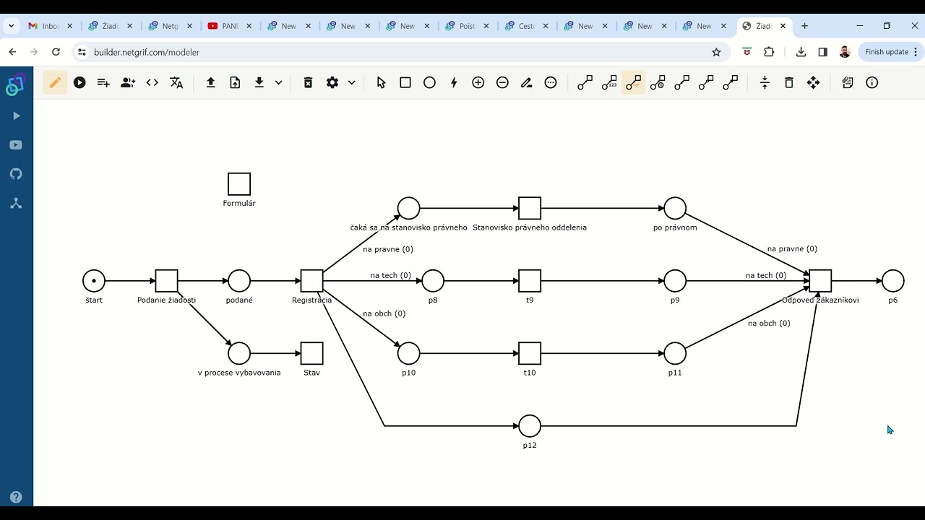Viewport: 925px width, 520px height.
Task: Expand the settings gear dropdown chevron
Action: (x=352, y=83)
